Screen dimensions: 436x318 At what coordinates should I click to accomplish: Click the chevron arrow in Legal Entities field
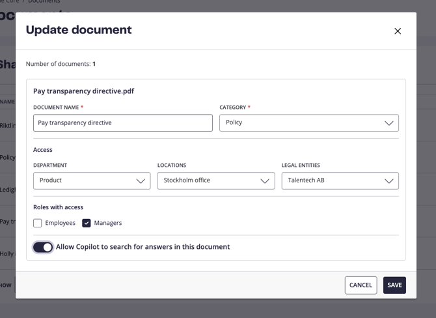pos(388,181)
